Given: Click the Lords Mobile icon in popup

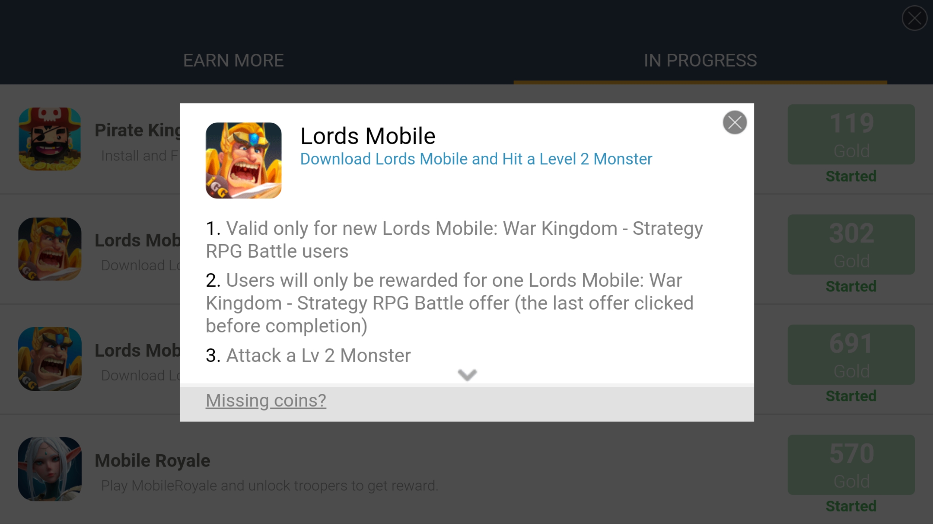Looking at the screenshot, I should pyautogui.click(x=243, y=160).
